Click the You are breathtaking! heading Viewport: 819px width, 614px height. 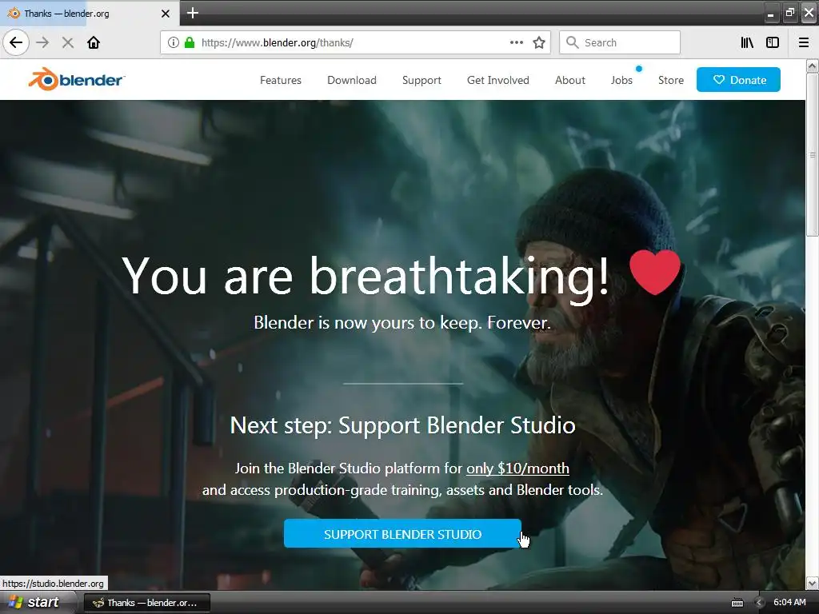366,276
